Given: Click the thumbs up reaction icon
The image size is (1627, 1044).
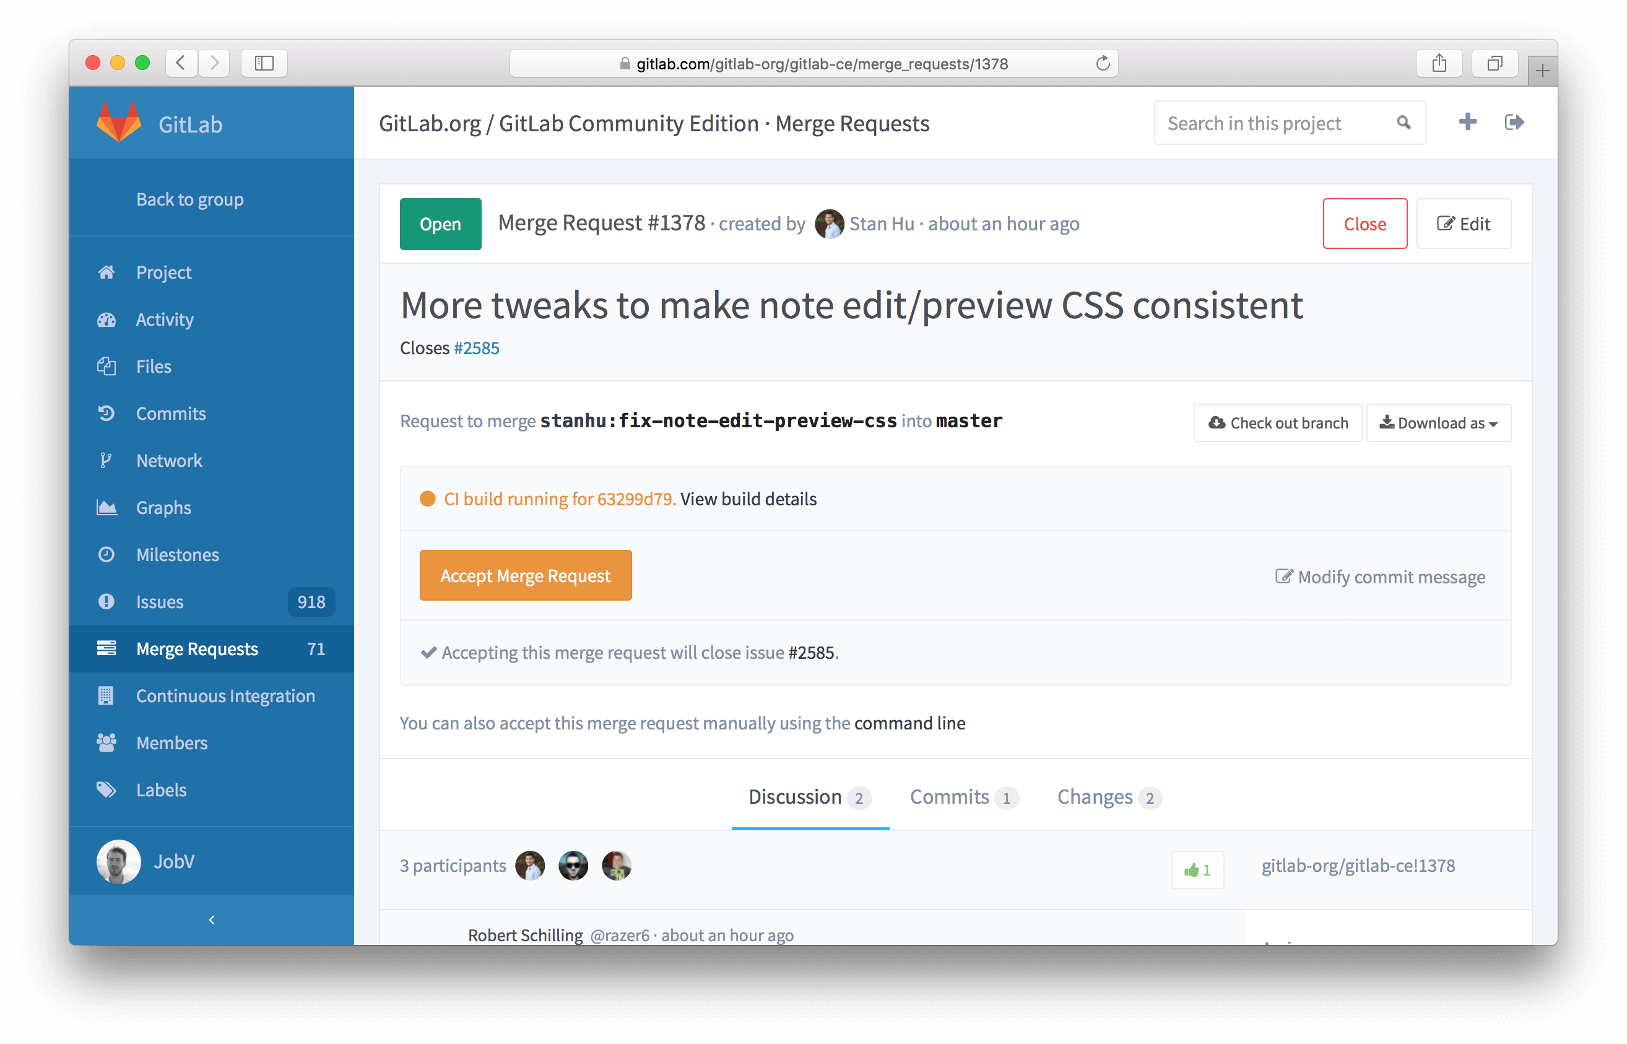Looking at the screenshot, I should tap(1191, 868).
